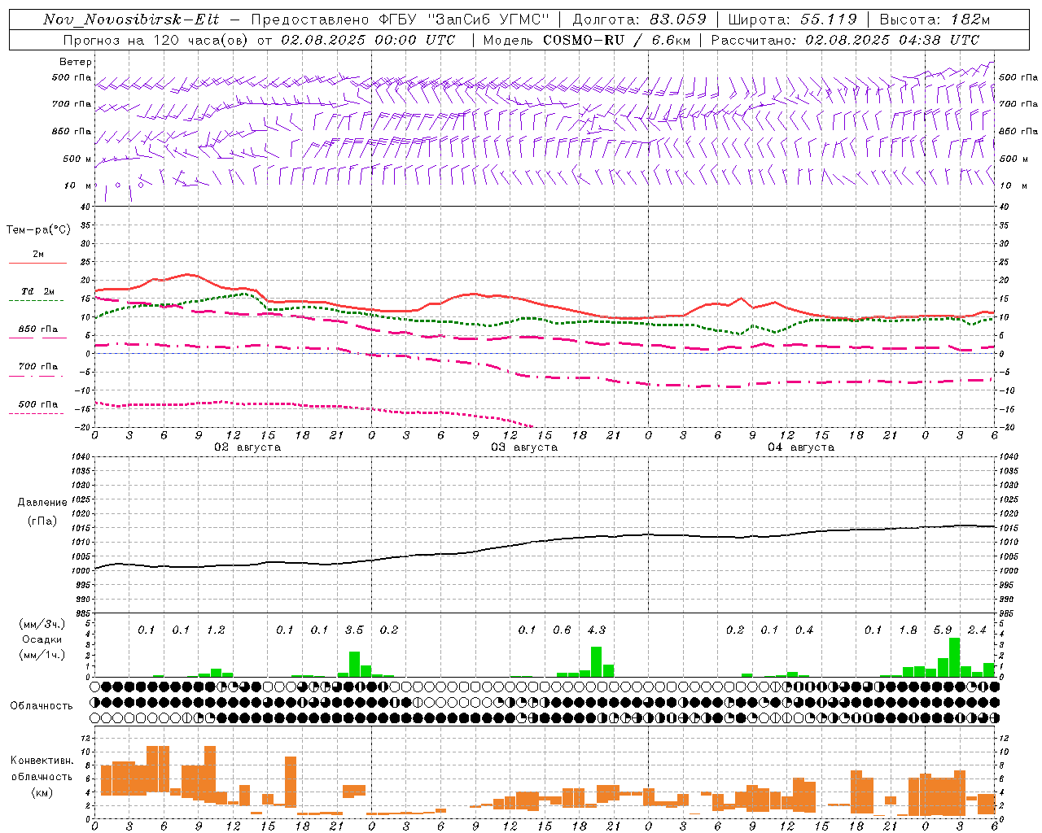1042x833 pixels.
Task: Click the Конвективн. label
Action: 42,761
